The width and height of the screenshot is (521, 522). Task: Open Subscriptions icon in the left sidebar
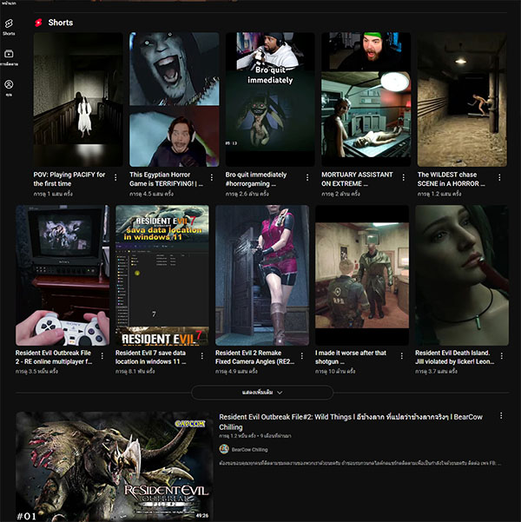click(9, 57)
